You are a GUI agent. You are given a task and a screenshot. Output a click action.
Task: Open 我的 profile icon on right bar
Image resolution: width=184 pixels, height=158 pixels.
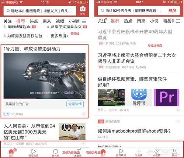click(174, 153)
